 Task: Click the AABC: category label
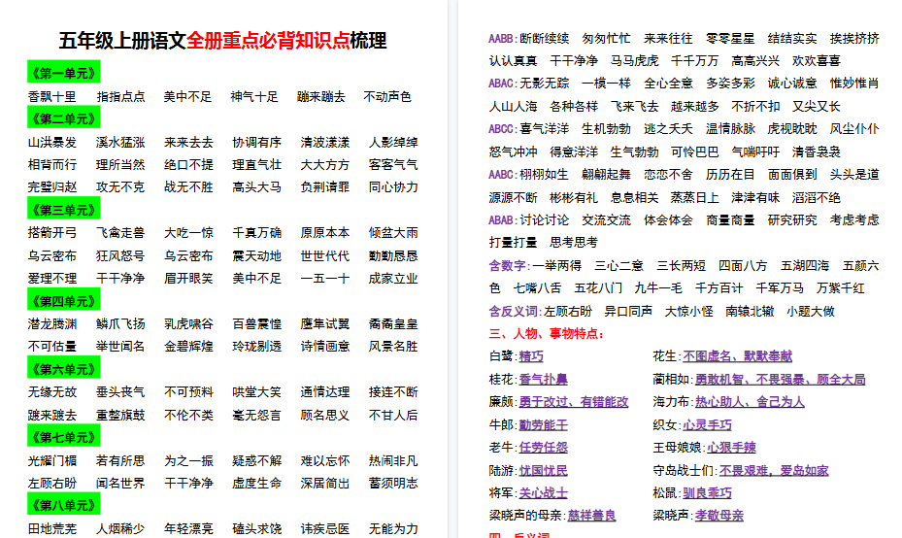503,175
